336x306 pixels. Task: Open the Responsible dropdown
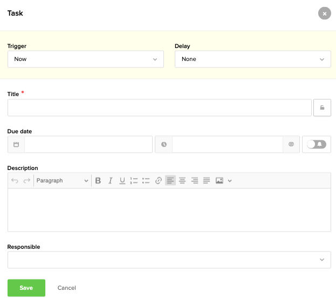tap(169, 260)
